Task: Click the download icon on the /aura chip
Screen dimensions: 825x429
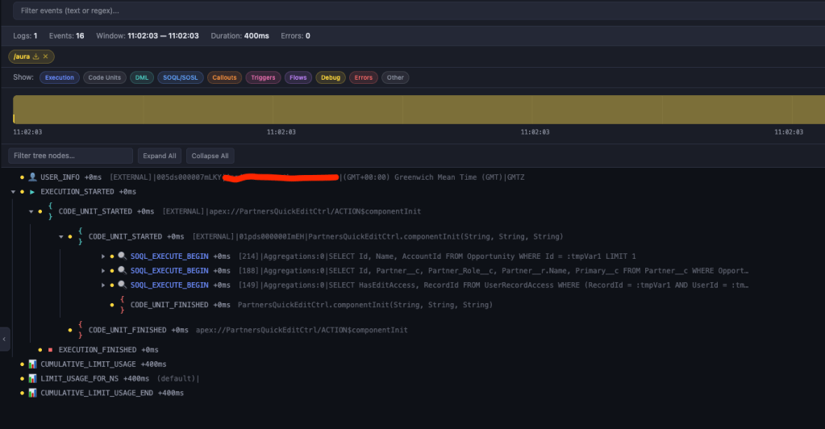Action: [36, 56]
